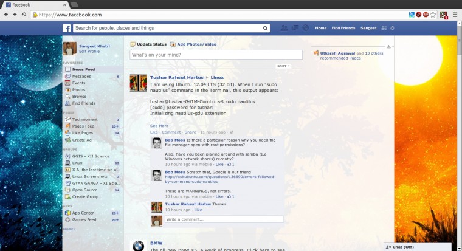The height and width of the screenshot is (251, 462).
Task: Click the Browse sidebar icon
Action: point(67,97)
